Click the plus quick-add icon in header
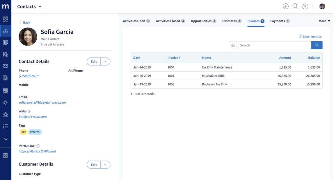 (286, 6)
